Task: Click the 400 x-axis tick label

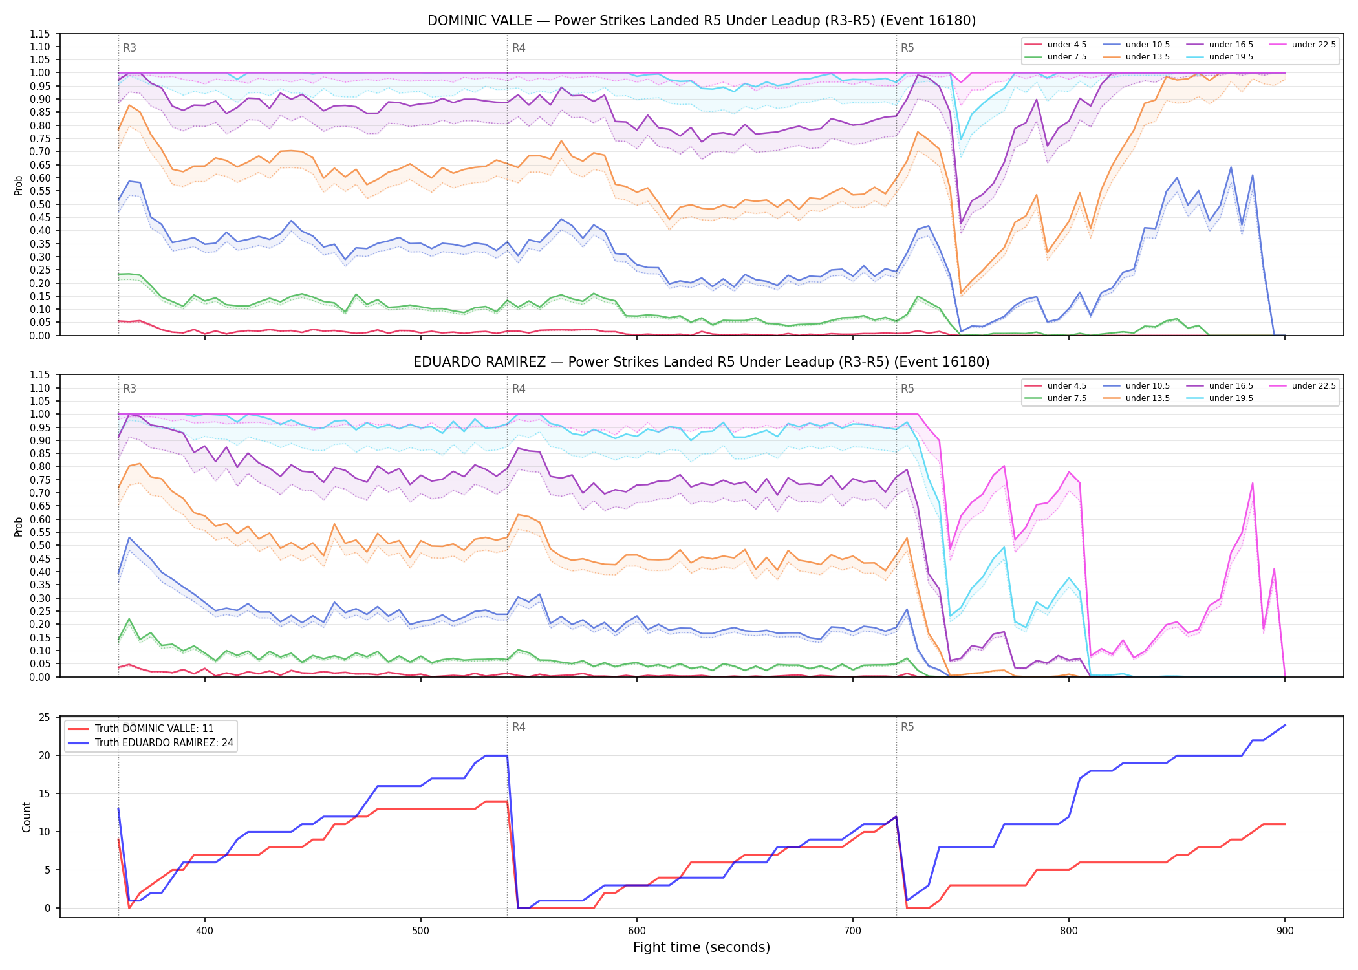Action: point(204,931)
